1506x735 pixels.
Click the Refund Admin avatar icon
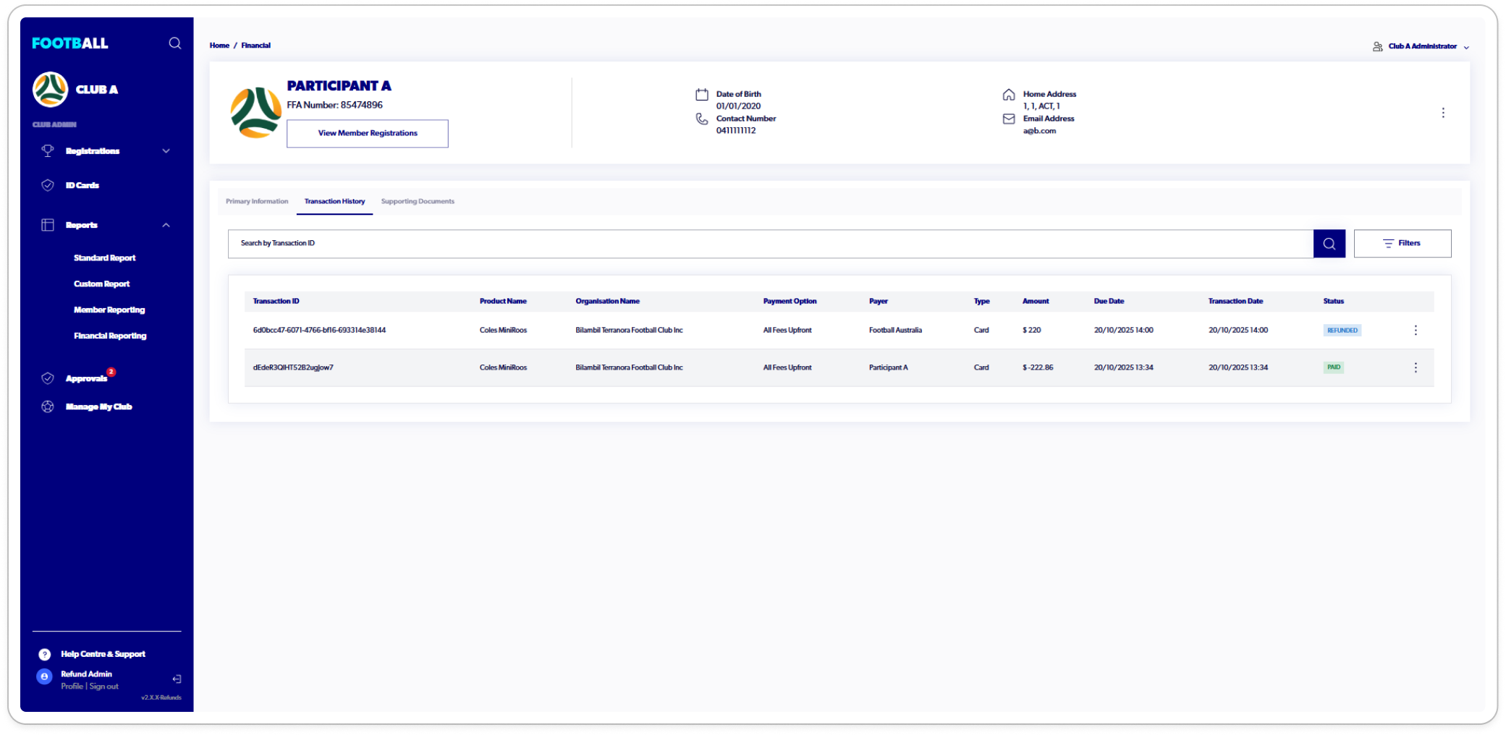click(x=44, y=676)
